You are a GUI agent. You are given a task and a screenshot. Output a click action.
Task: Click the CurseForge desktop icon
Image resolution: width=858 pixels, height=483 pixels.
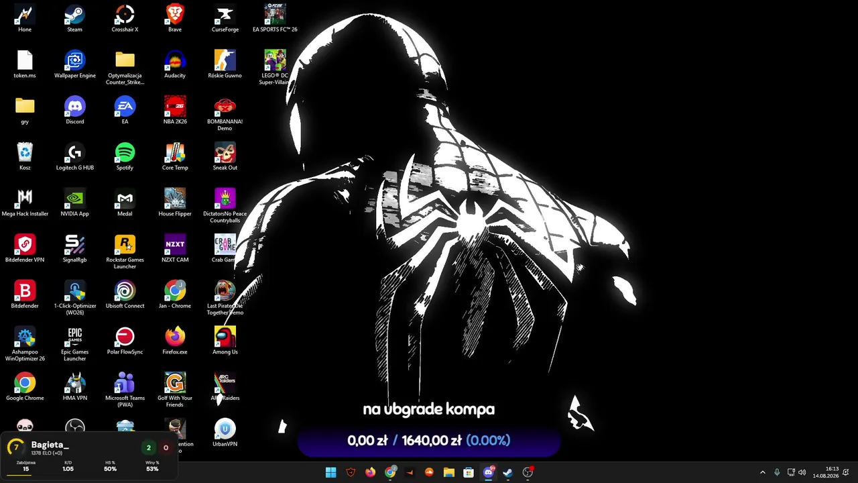[x=225, y=19]
